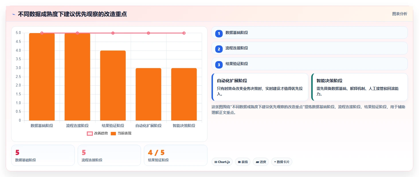Click the 数据卡片 tag
Image resolution: width=419 pixels, height=177 pixels.
(x=282, y=162)
